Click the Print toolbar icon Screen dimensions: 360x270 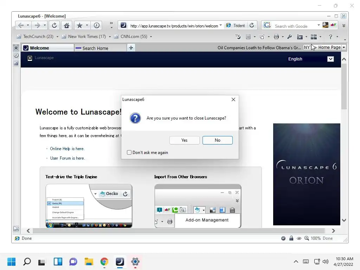click(x=276, y=37)
